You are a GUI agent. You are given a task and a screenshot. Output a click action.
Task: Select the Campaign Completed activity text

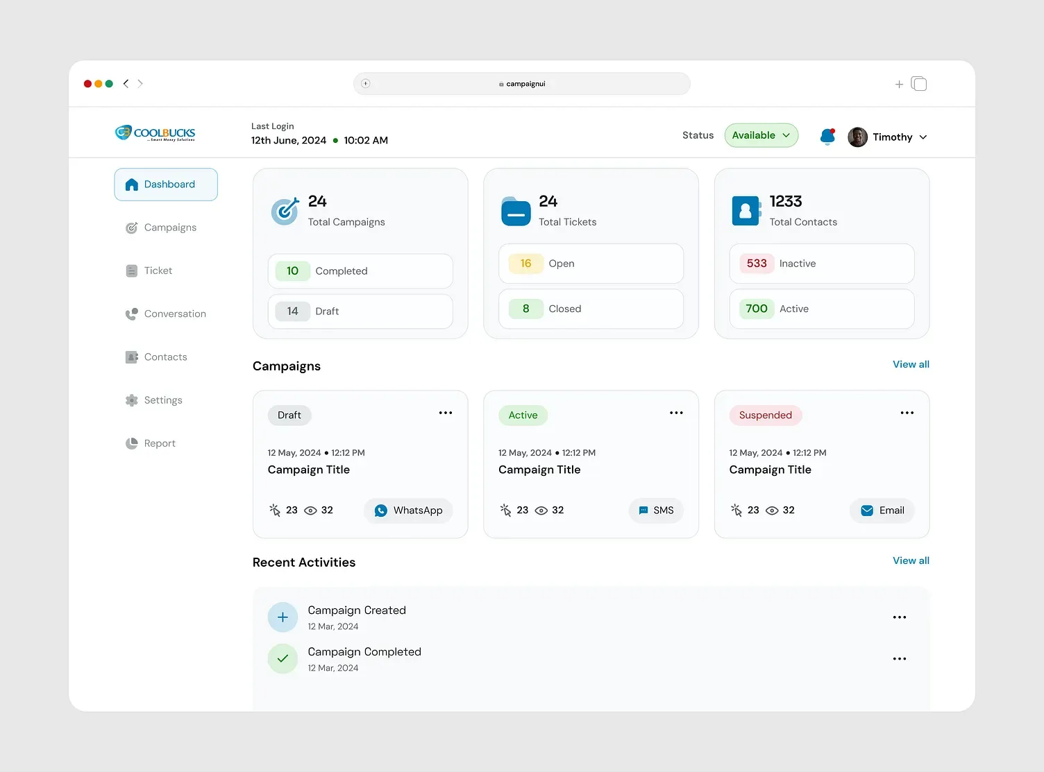[x=364, y=652]
